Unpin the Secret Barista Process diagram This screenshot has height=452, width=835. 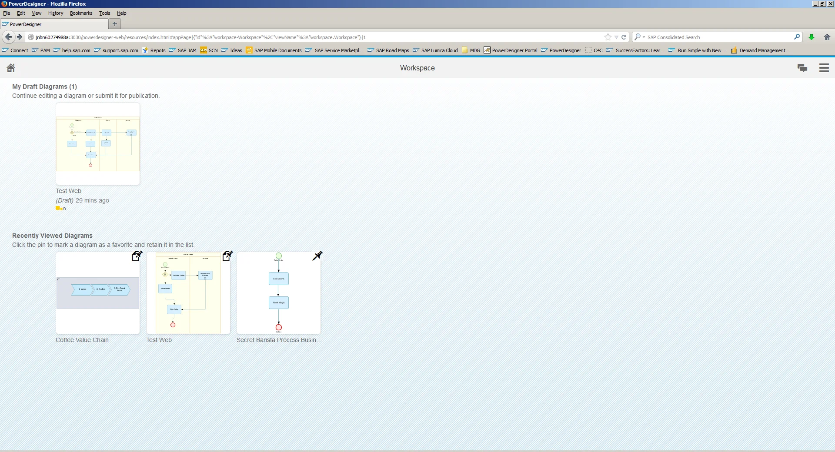(x=318, y=256)
